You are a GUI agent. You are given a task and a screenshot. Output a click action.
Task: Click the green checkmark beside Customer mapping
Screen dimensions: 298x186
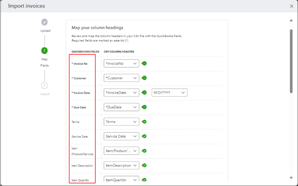144,78
